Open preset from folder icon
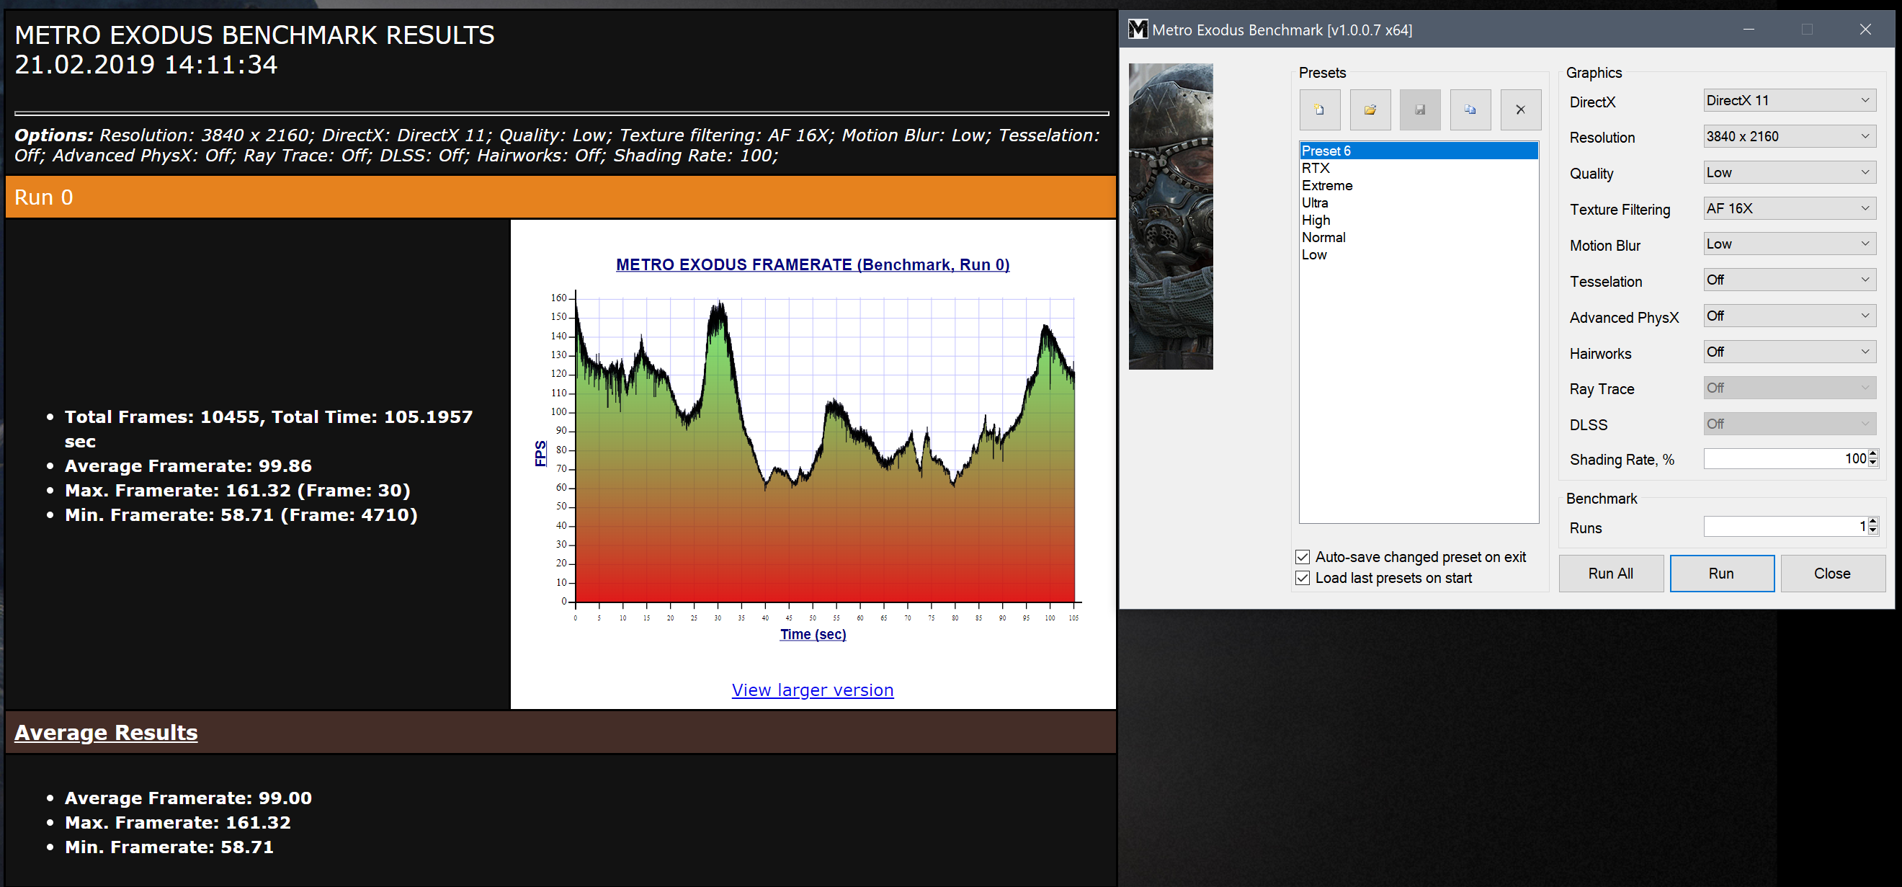The image size is (1902, 887). coord(1370,110)
